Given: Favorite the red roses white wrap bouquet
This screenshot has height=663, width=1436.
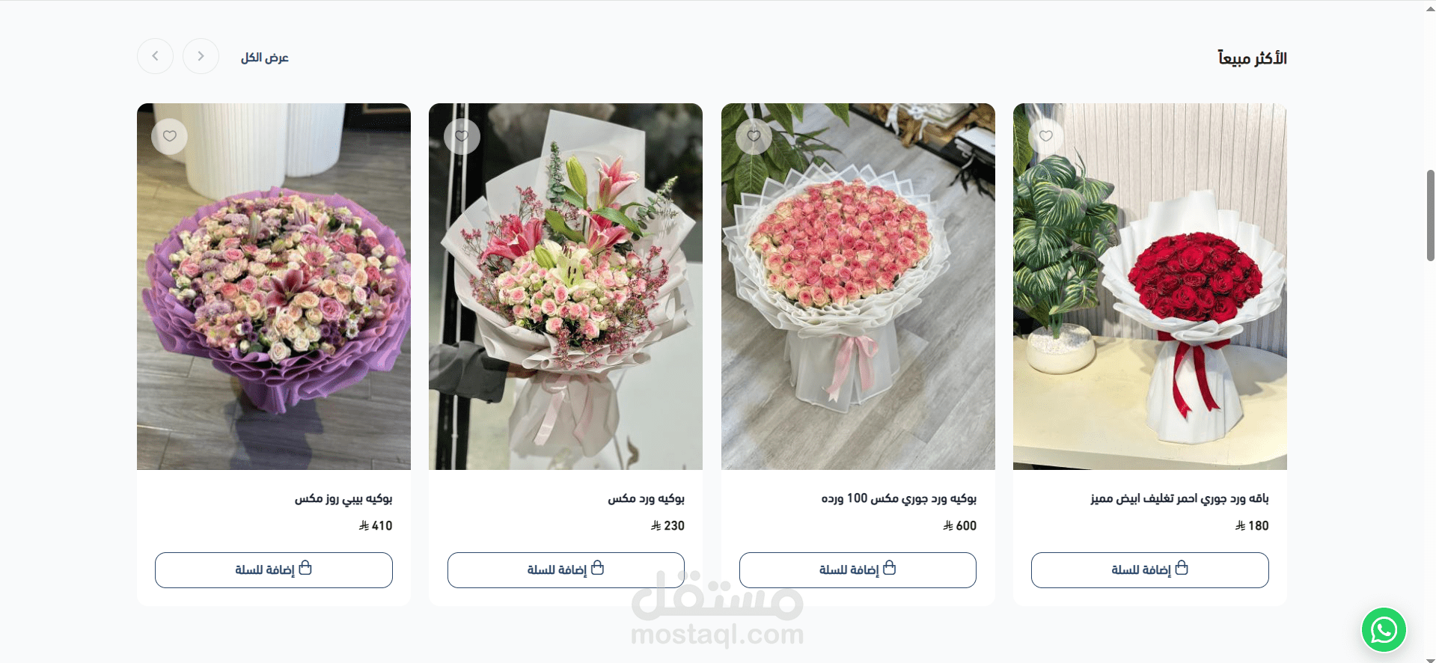Looking at the screenshot, I should (1045, 136).
